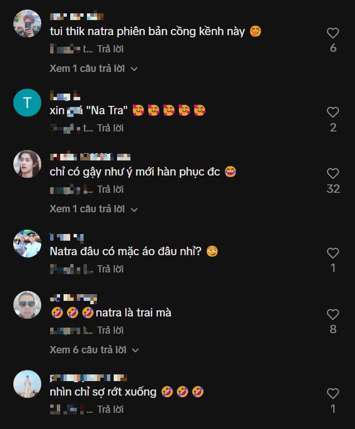Open the avatar of the first commenter

[27, 23]
